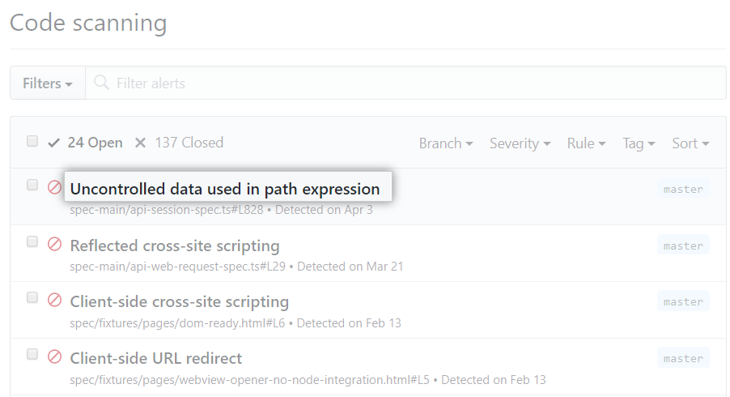
Task: Expand the Severity dropdown
Action: [x=520, y=143]
